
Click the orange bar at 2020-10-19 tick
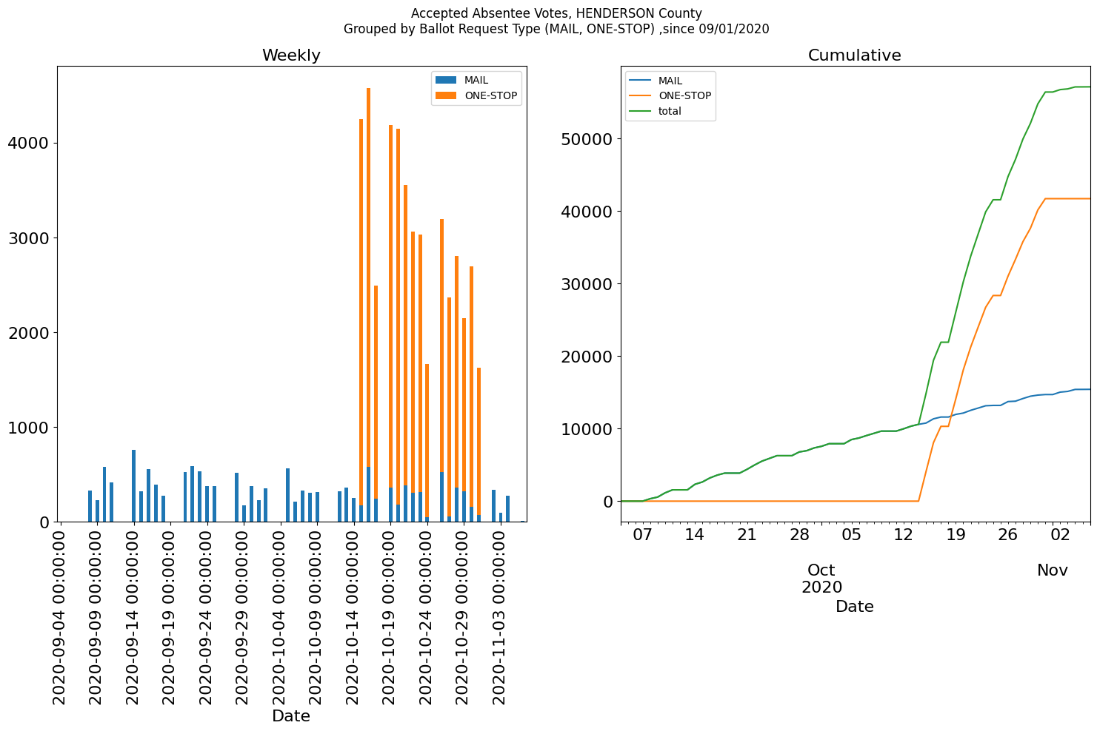click(390, 306)
